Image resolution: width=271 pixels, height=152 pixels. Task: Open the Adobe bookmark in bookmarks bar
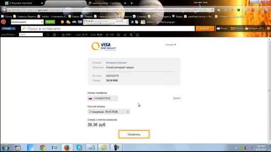coord(52,16)
